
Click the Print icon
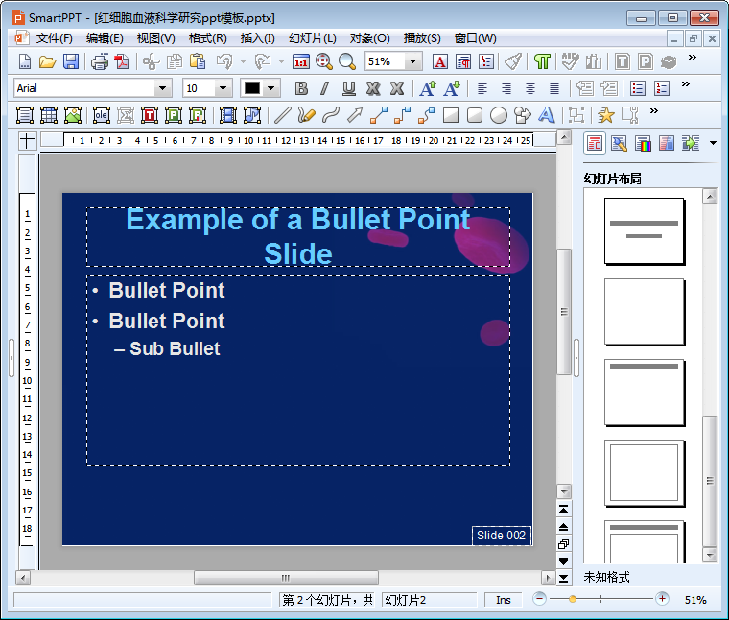pos(99,61)
